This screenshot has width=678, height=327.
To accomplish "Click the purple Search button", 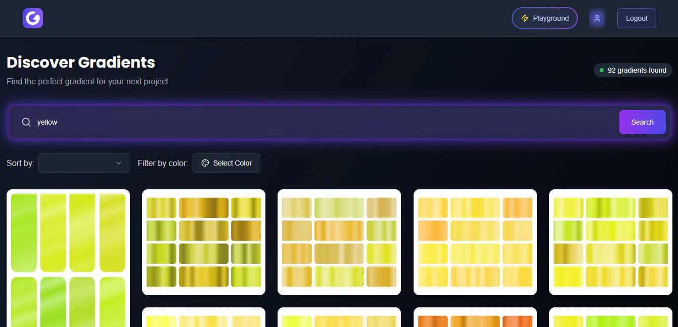I will coord(642,122).
